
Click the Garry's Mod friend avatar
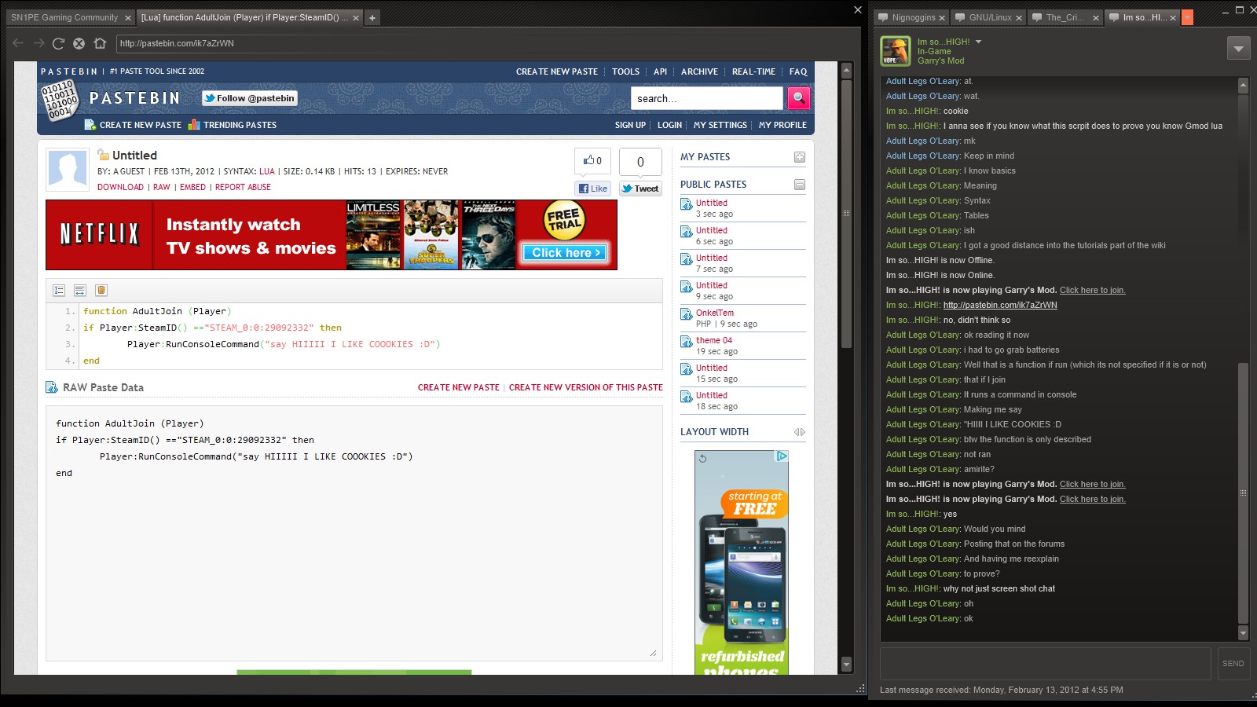[895, 51]
